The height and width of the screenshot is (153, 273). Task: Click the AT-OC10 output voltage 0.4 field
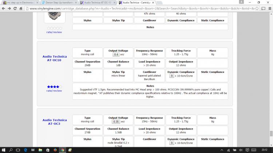click(116, 54)
